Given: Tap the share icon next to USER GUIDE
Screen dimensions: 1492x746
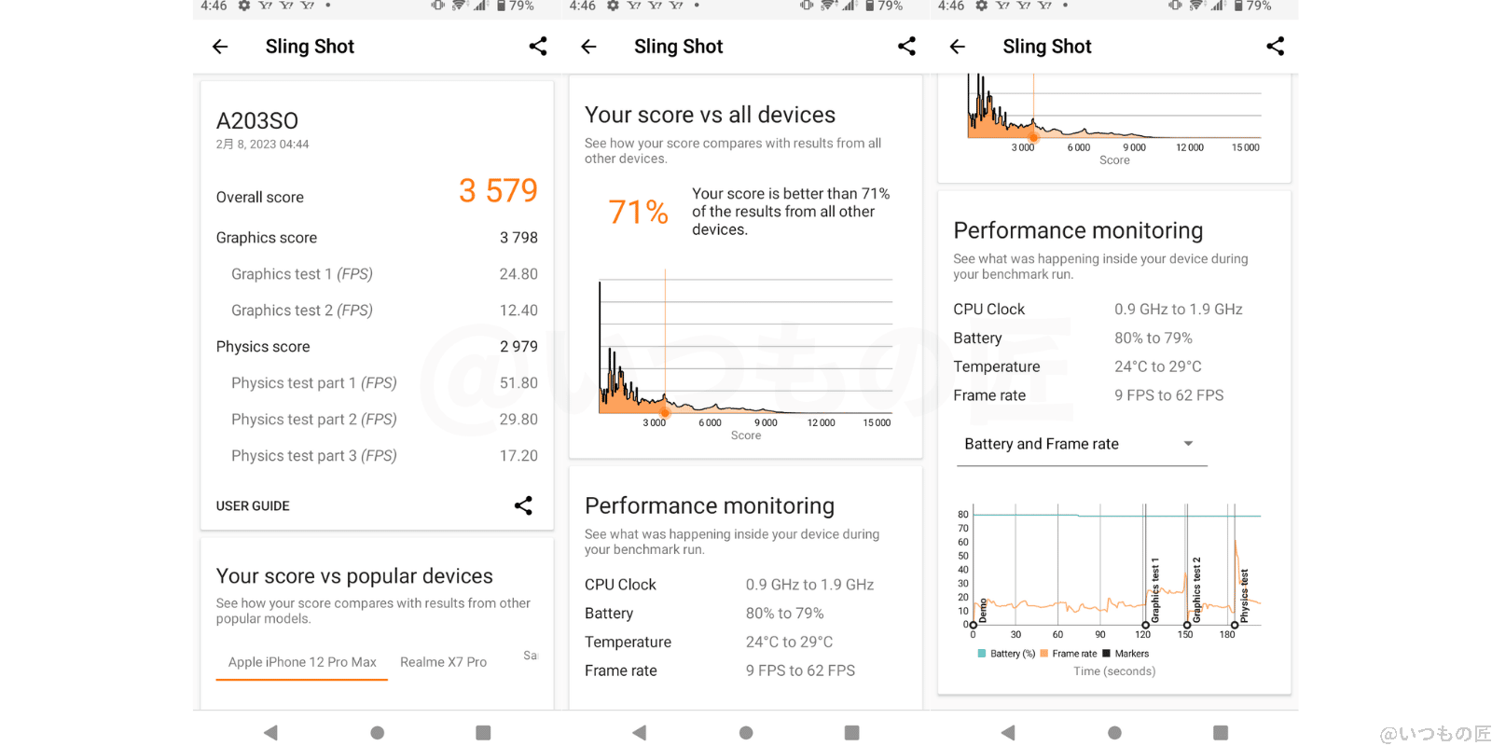Looking at the screenshot, I should (x=523, y=505).
